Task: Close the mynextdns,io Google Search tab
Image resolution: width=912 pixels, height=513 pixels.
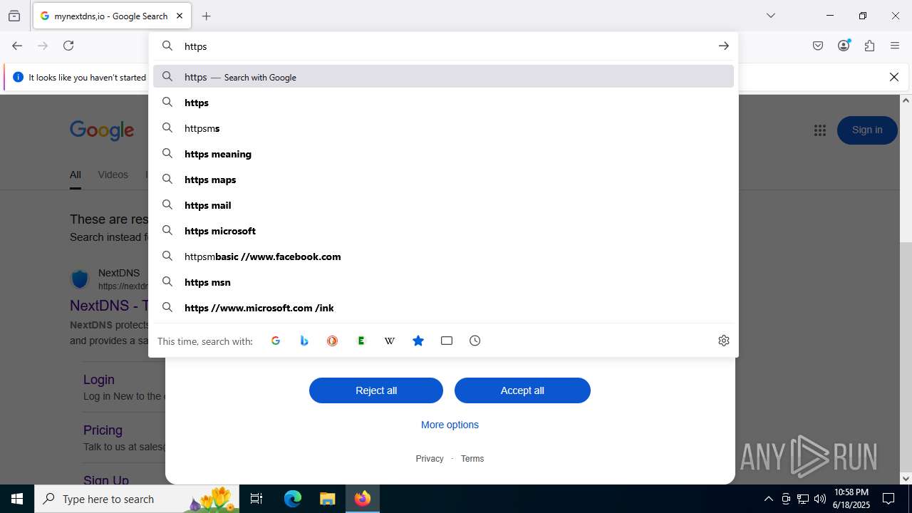Action: (180, 16)
